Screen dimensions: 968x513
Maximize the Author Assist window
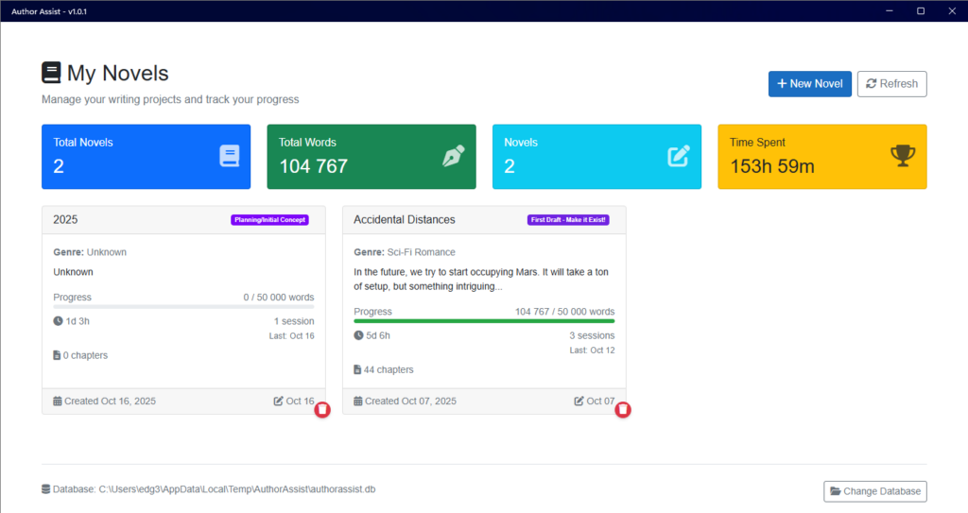click(x=921, y=10)
